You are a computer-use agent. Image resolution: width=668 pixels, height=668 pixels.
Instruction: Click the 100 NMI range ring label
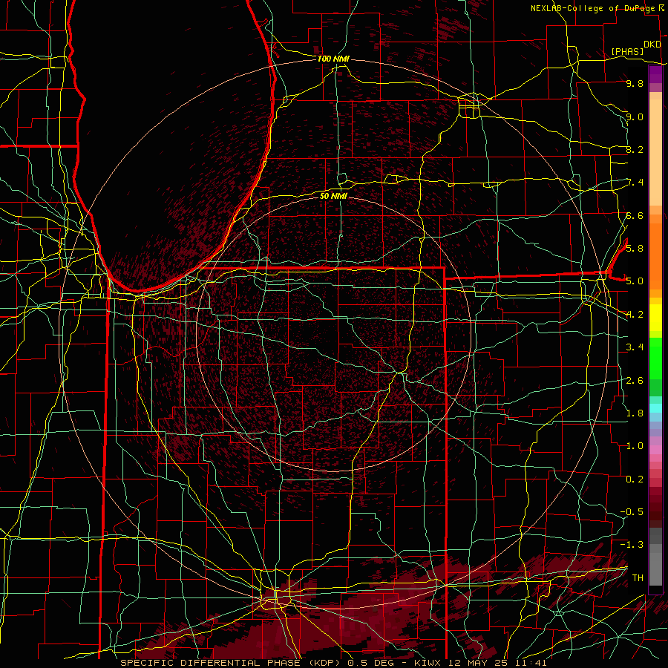tap(333, 59)
